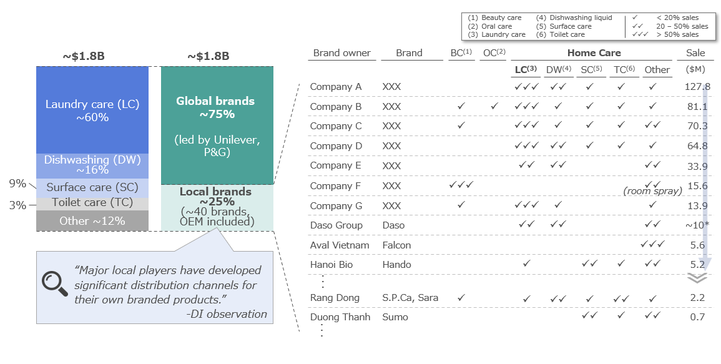Click the 'Home Care' group header
This screenshot has width=721, height=364.
coord(594,53)
